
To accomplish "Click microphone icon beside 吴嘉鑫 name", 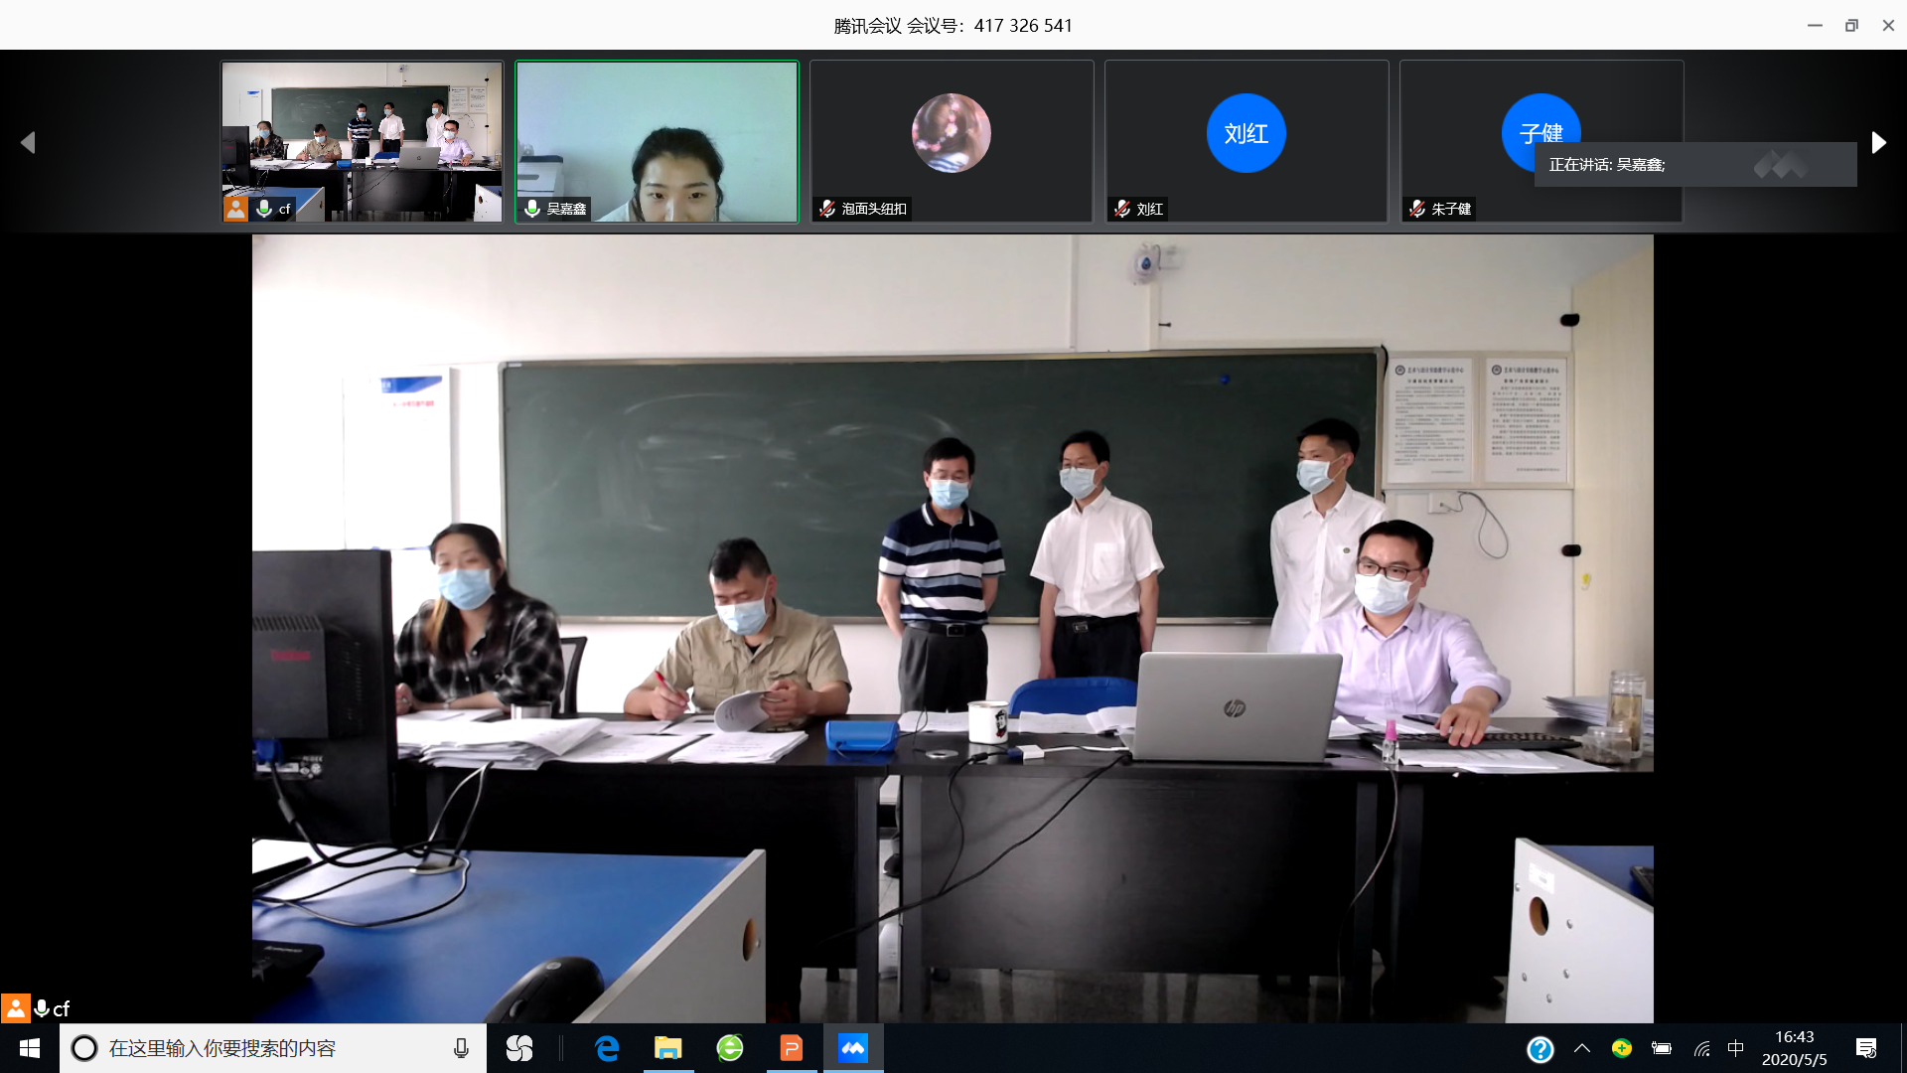I will [532, 209].
